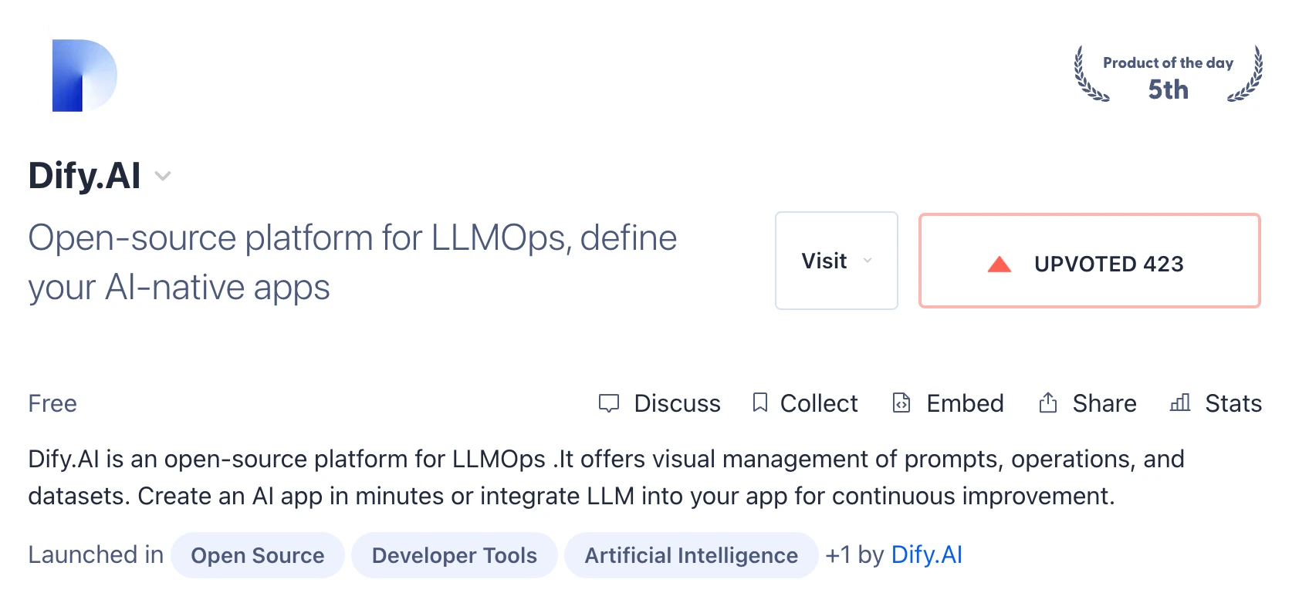Click the Dify.AI product title
Image resolution: width=1309 pixels, height=603 pixels.
pyautogui.click(x=84, y=176)
